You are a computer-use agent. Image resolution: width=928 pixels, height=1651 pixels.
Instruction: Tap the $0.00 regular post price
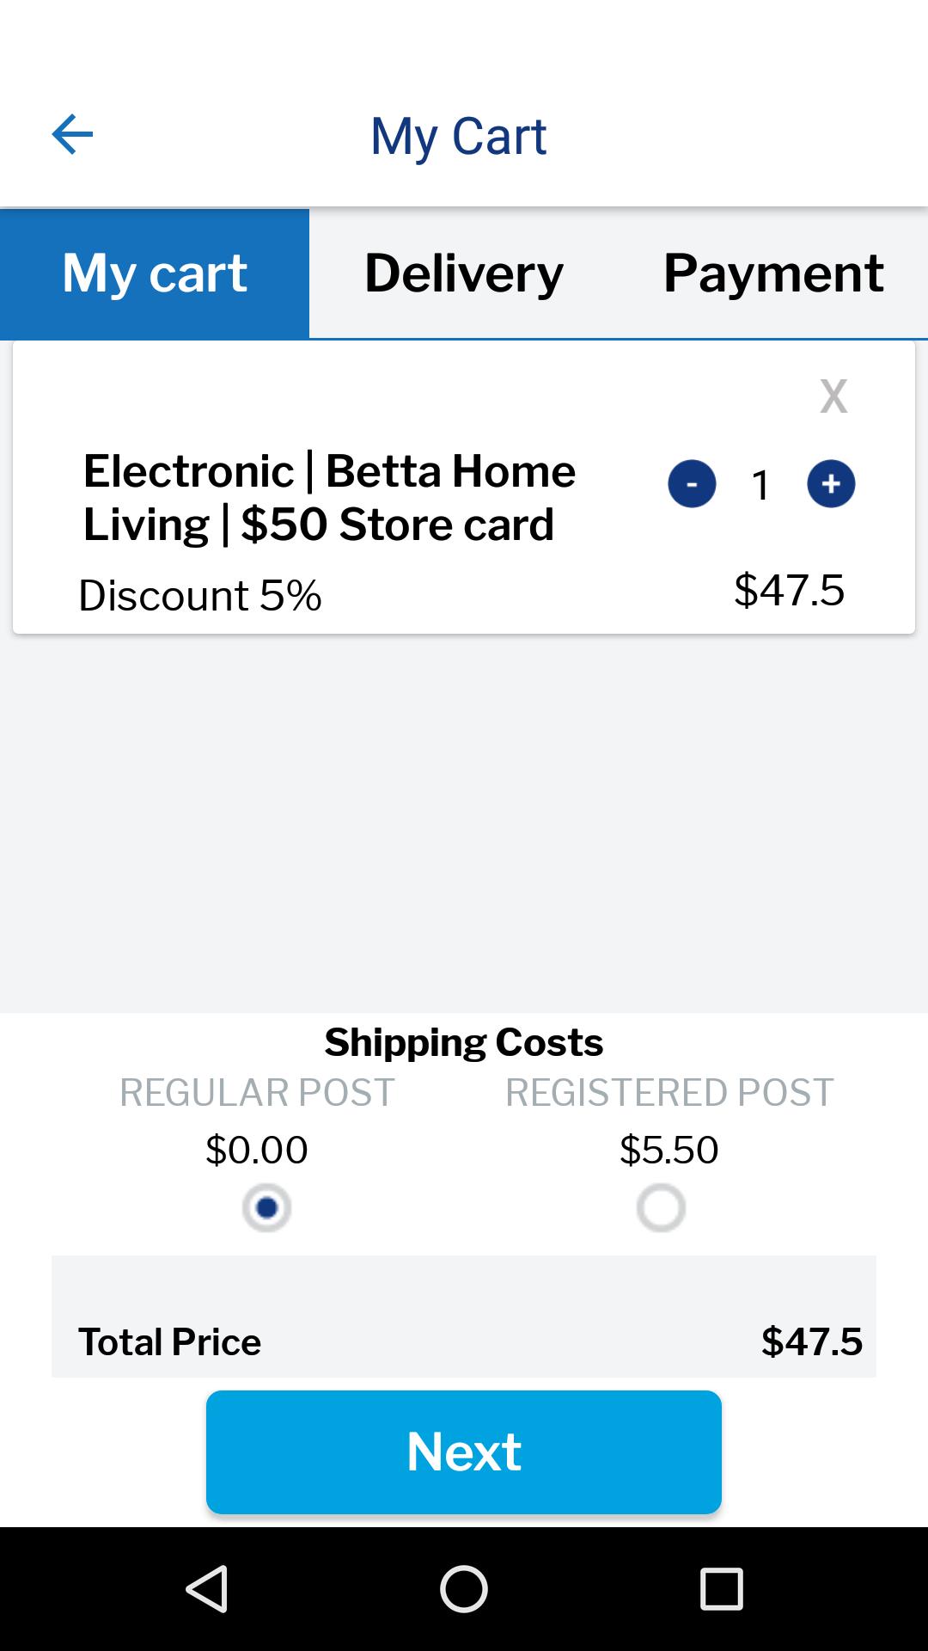tap(257, 1150)
